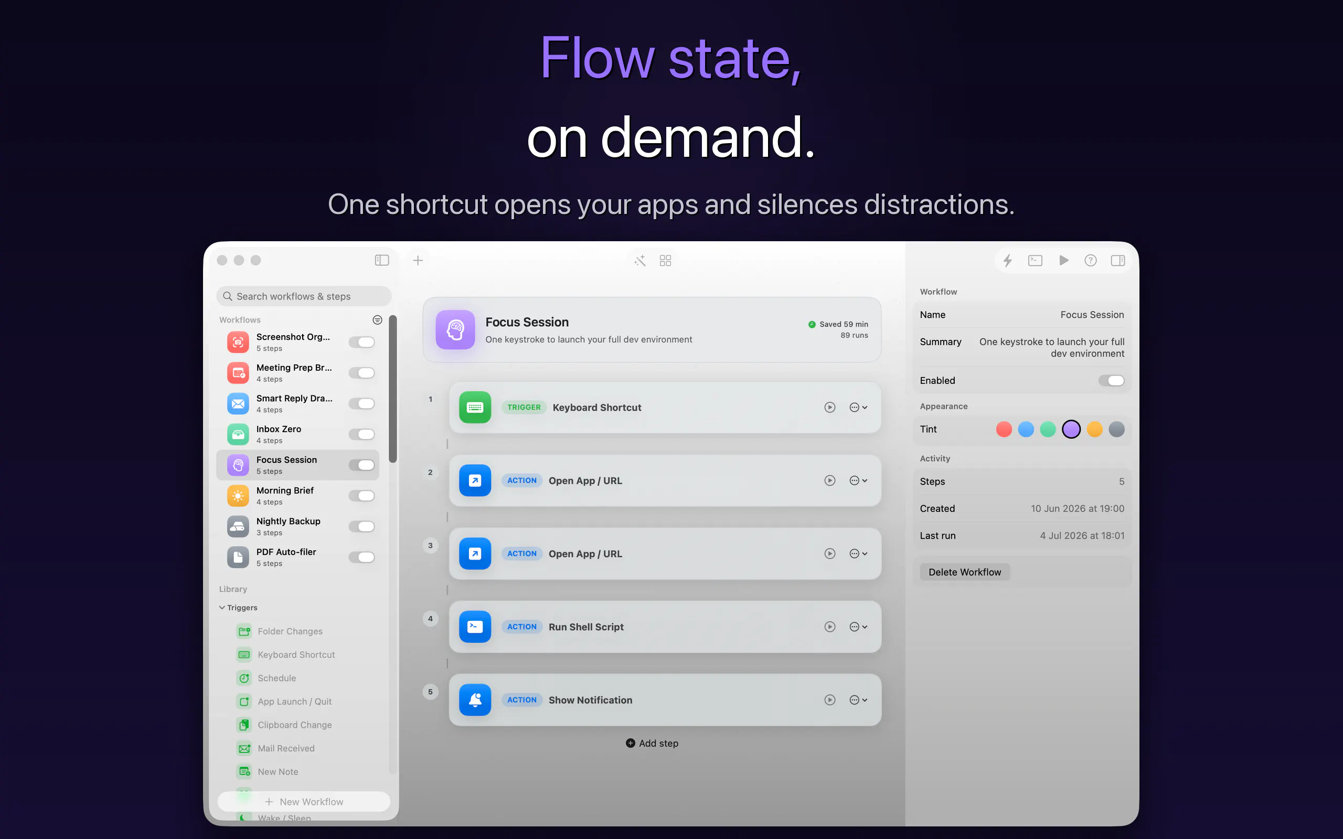Click the Nightly Backup drive icon
This screenshot has width=1343, height=839.
coord(238,526)
